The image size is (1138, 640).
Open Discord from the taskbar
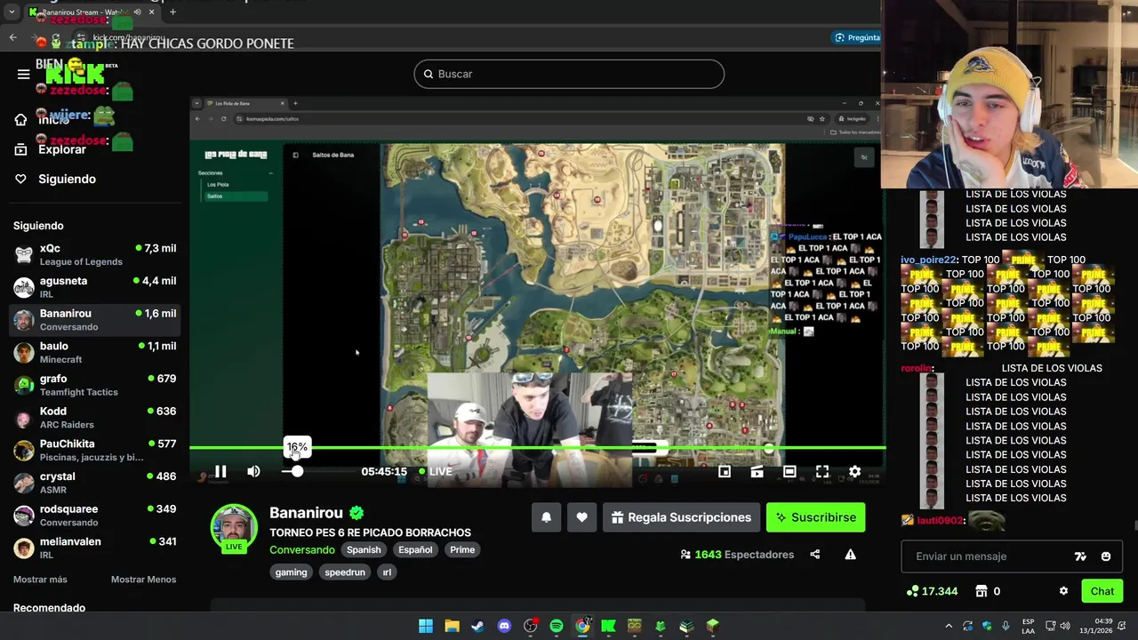tap(504, 626)
